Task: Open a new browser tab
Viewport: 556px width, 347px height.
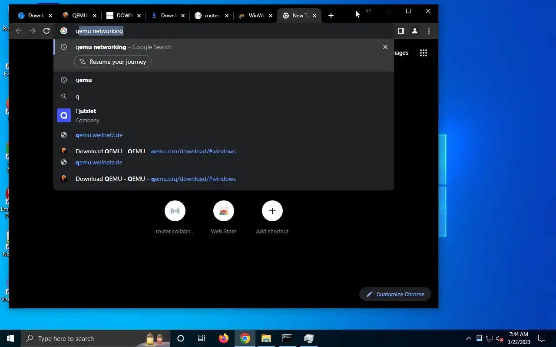Action: pyautogui.click(x=331, y=16)
